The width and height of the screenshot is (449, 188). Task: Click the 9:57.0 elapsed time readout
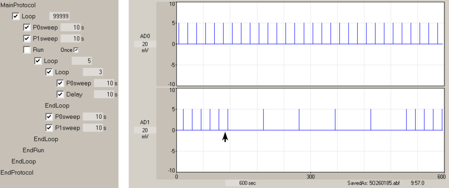coord(418,183)
